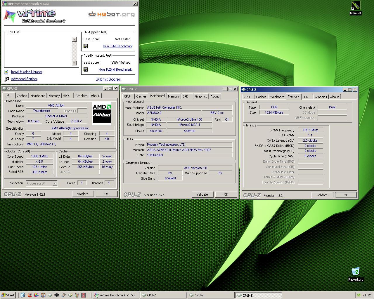Viewport: 374px width, 299px height.
Task: Click Validate in the middle CPU-Z window
Action: (202, 194)
